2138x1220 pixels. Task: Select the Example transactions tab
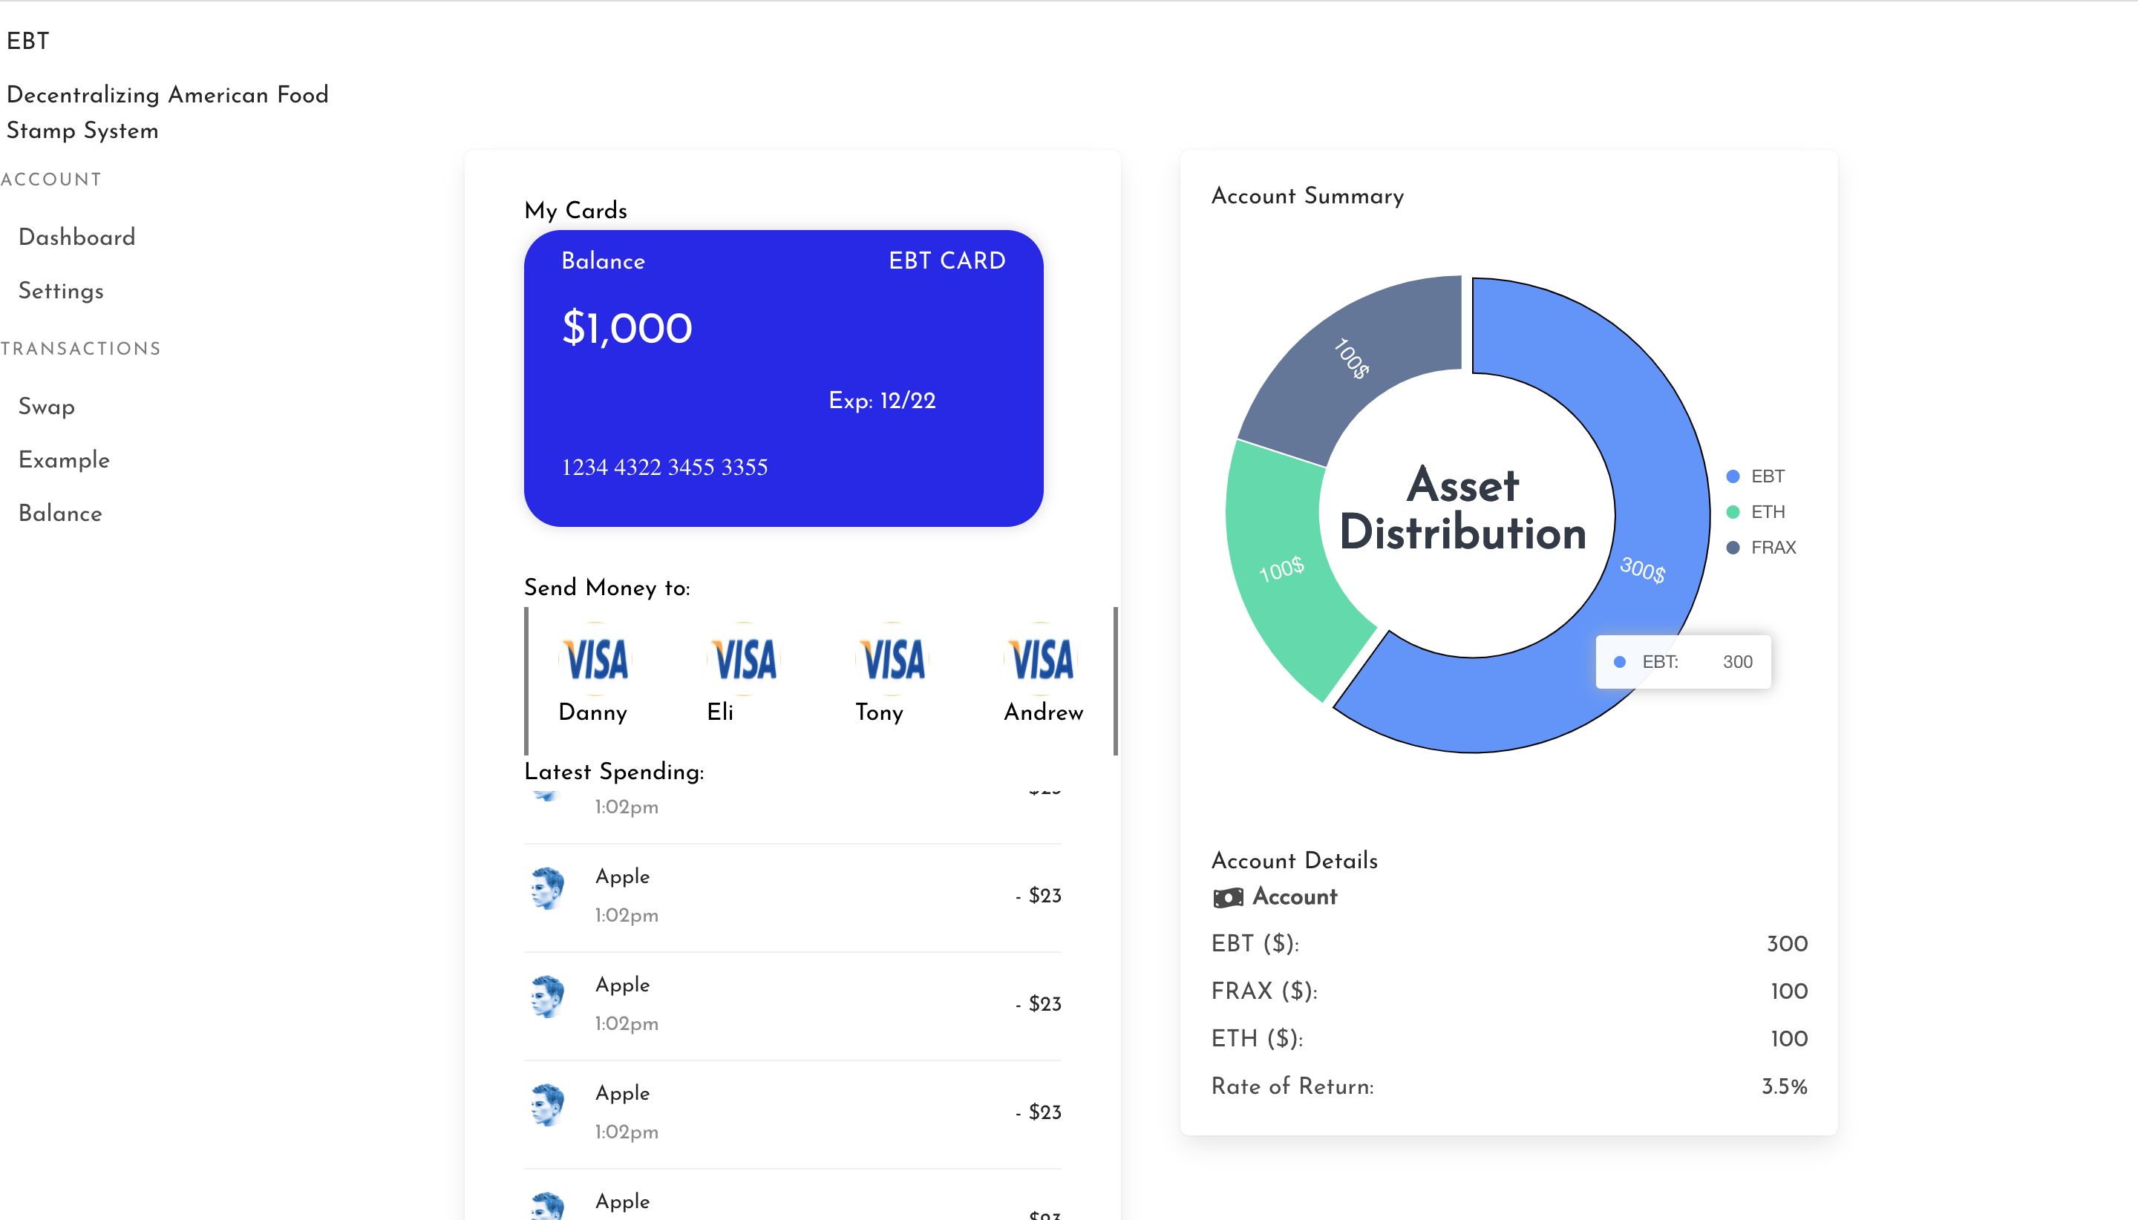[63, 459]
